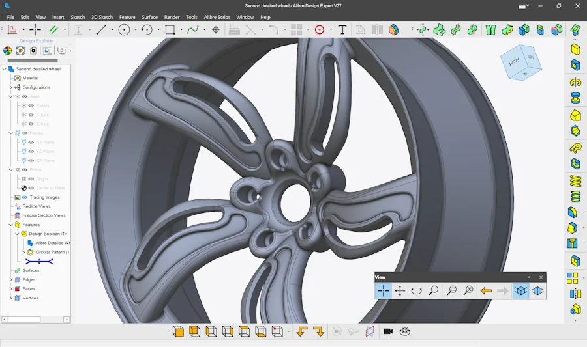Toggle visibility eye for XY-Plane
Viewport: 587px width, 347px height.
[31, 143]
